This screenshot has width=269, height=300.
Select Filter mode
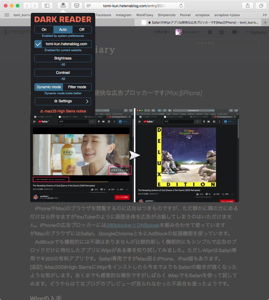[77, 87]
